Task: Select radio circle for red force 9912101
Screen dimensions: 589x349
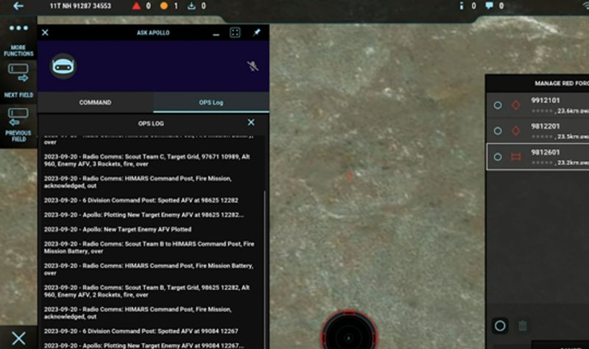Action: tap(498, 105)
